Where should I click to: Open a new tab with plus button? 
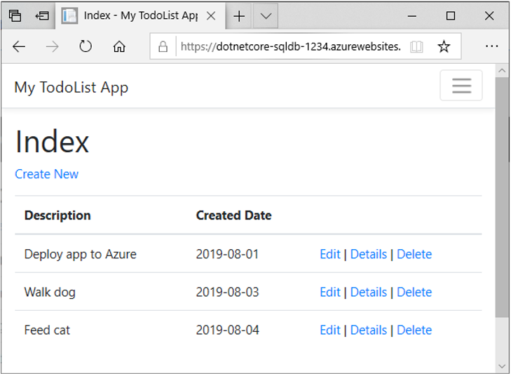(x=239, y=15)
